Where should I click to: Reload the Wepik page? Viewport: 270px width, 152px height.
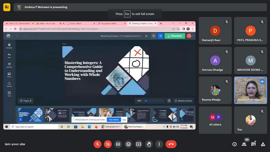tap(15, 29)
